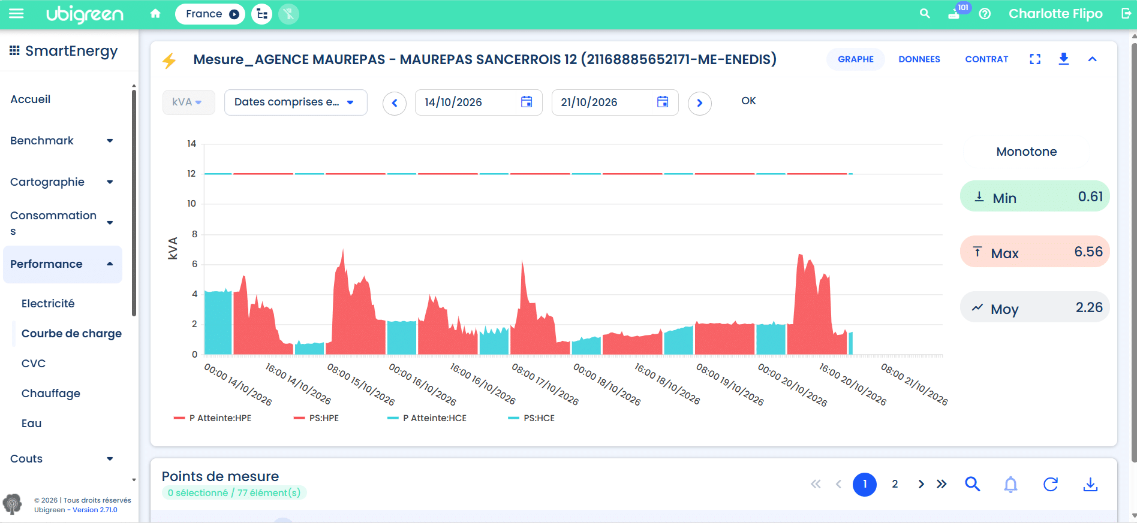Open the kVA unit dropdown
Viewport: 1137px width, 523px height.
(188, 102)
